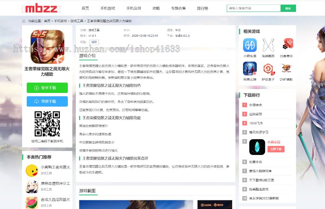Click the rank number 1 badge
This screenshot has height=209, width=325.
pos(244,105)
